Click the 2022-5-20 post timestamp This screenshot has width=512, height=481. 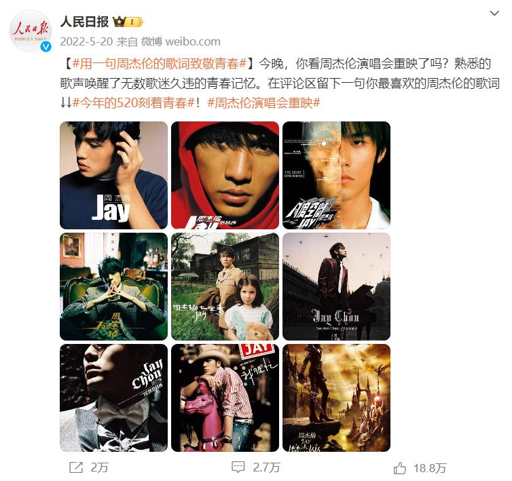tap(86, 42)
